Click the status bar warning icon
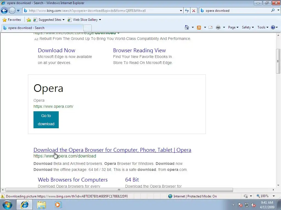This screenshot has height=210, width=281. 2,196
